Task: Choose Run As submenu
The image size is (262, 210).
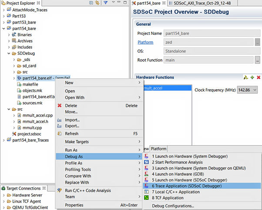Action: click(x=99, y=150)
